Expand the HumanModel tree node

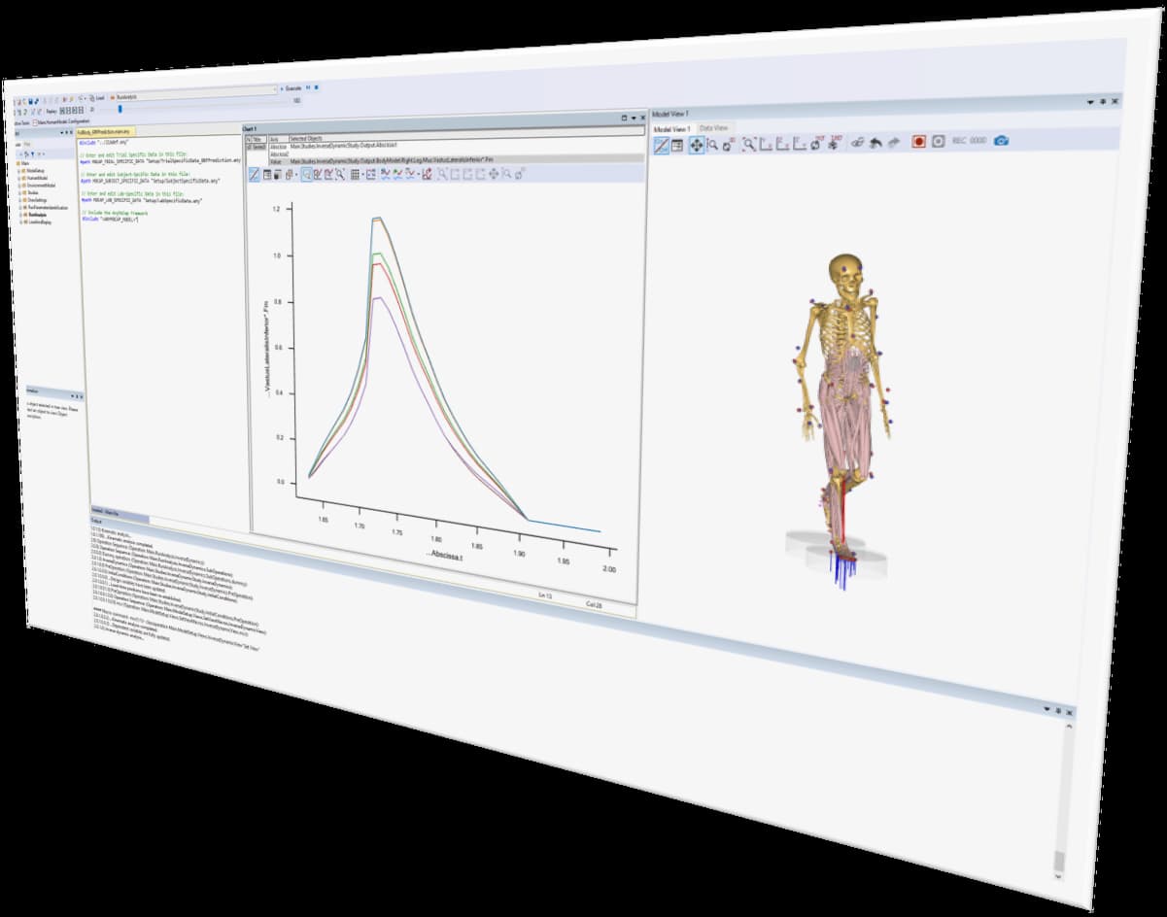(x=19, y=178)
